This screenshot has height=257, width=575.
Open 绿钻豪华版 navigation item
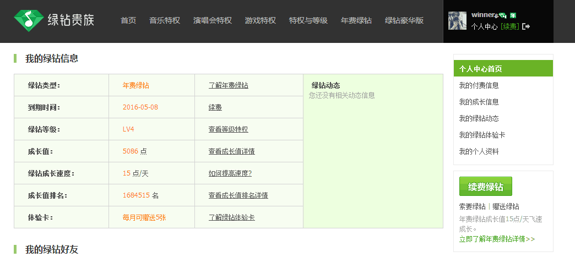(404, 20)
